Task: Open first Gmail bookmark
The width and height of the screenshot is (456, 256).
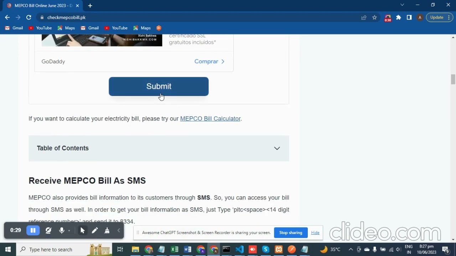Action: point(14,28)
